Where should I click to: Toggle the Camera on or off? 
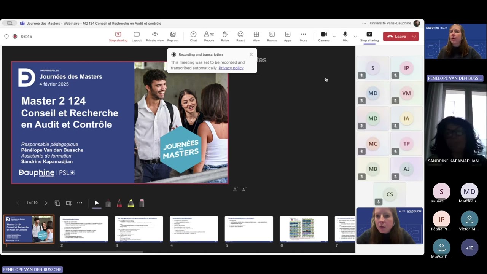coord(324,37)
